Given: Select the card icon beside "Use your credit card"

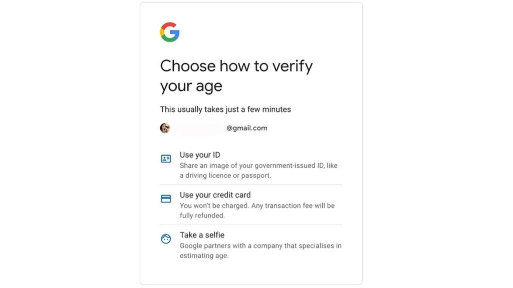Looking at the screenshot, I should point(166,198).
